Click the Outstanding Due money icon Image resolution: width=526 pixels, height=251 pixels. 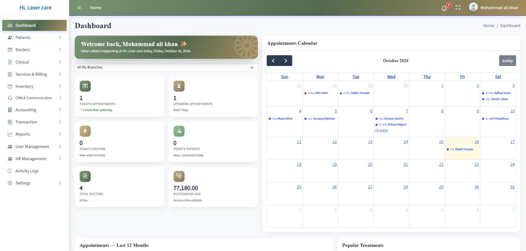[x=179, y=176]
